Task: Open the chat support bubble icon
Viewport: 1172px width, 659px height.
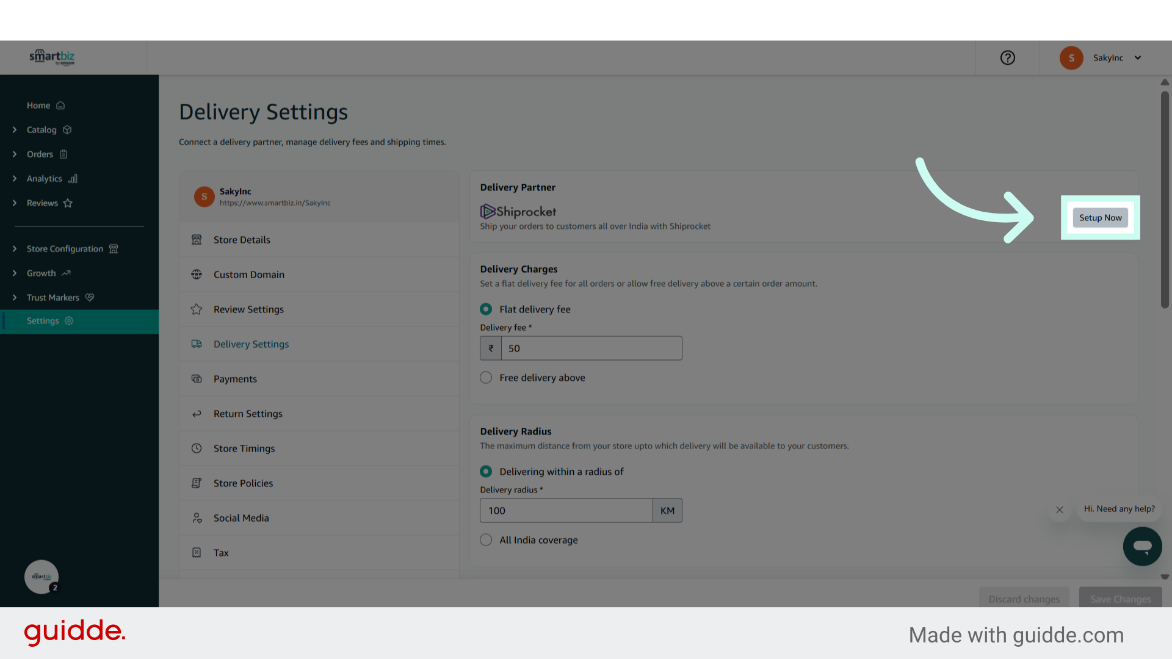Action: click(x=1142, y=546)
